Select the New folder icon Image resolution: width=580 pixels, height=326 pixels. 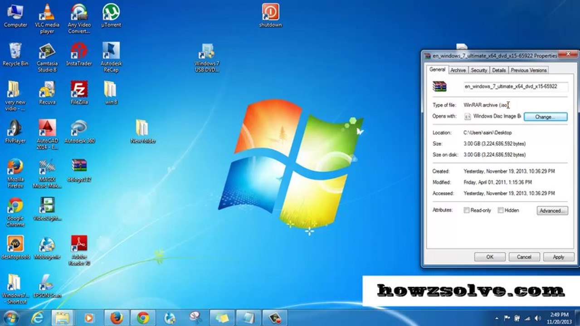tap(143, 131)
